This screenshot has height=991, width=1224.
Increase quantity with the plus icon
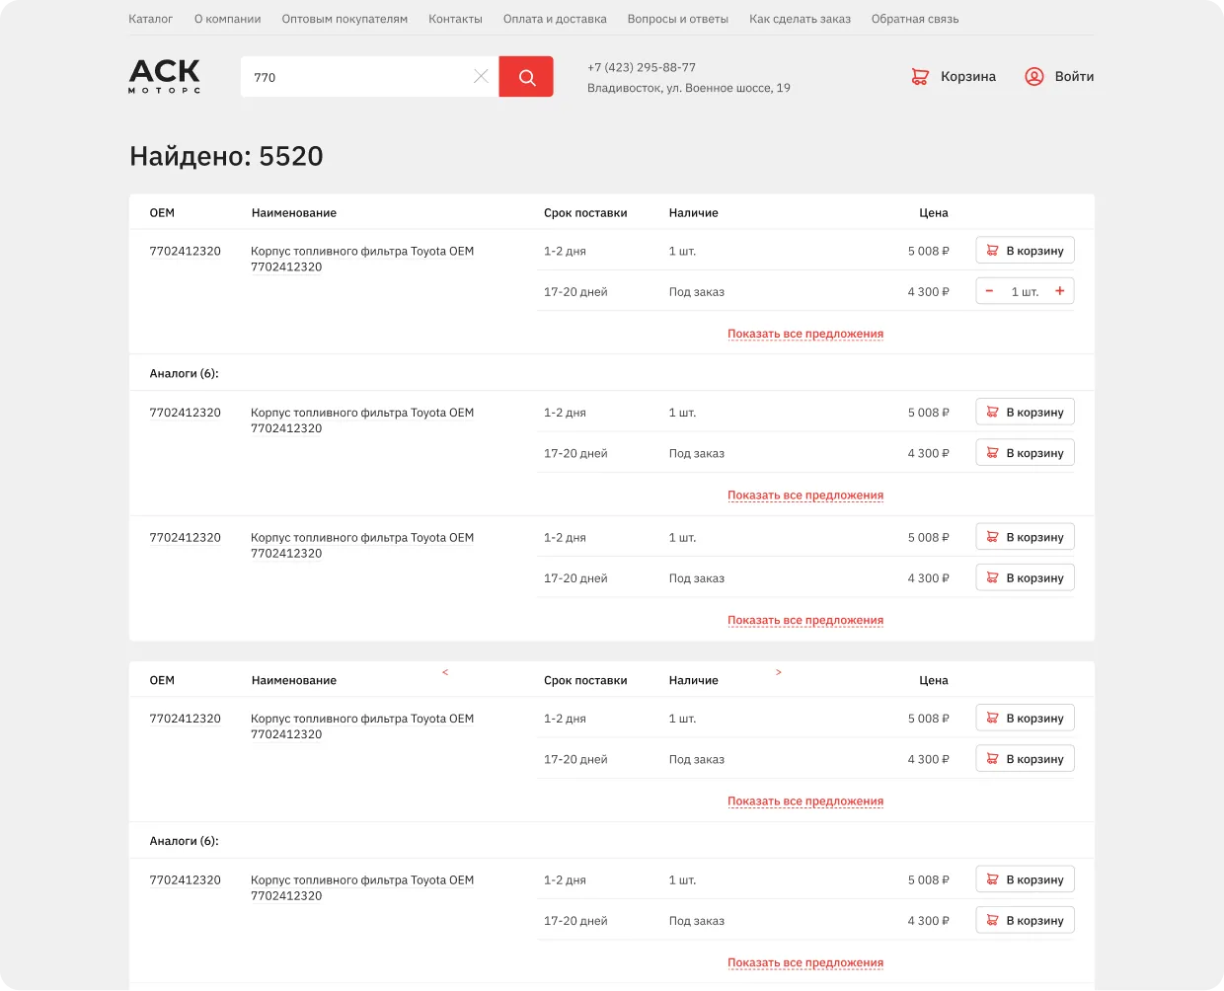[x=1059, y=291]
